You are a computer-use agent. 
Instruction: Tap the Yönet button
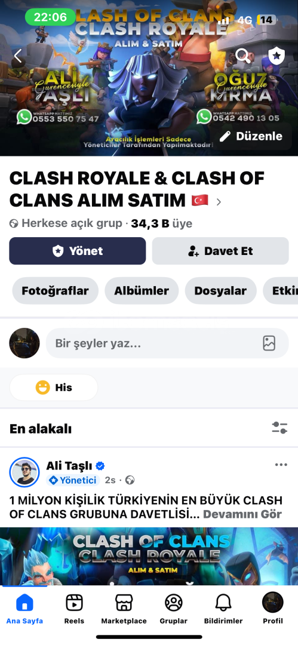[x=78, y=251]
